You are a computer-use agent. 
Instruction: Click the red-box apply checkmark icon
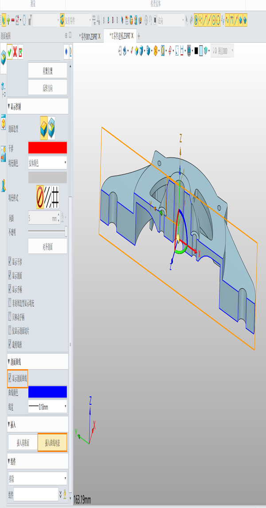pos(20,52)
